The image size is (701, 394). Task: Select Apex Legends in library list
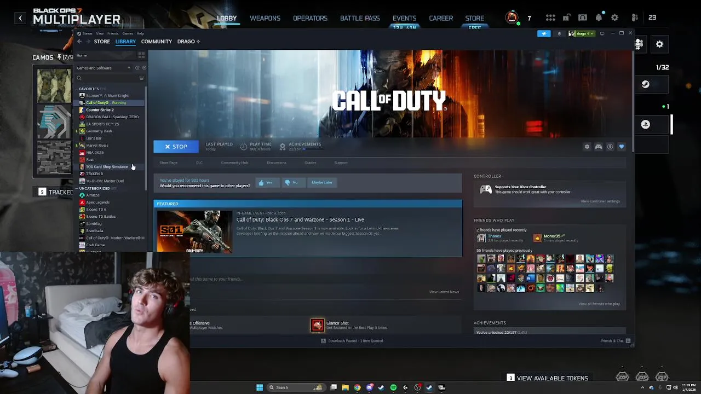click(110, 202)
